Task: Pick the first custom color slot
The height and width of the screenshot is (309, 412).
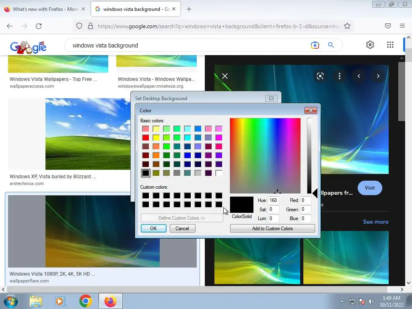Action: (146, 196)
